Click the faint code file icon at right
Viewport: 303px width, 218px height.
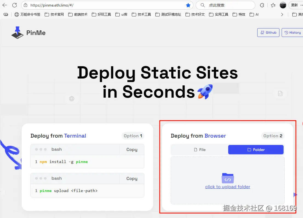280,93
